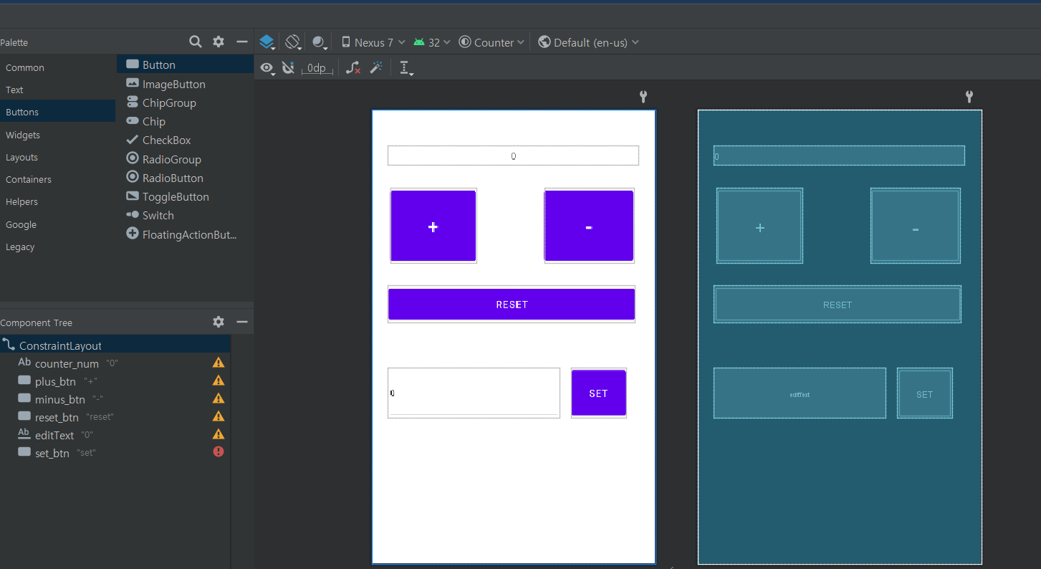Open the guidelines dropdown
Screen dimensions: 1041x569
click(406, 69)
